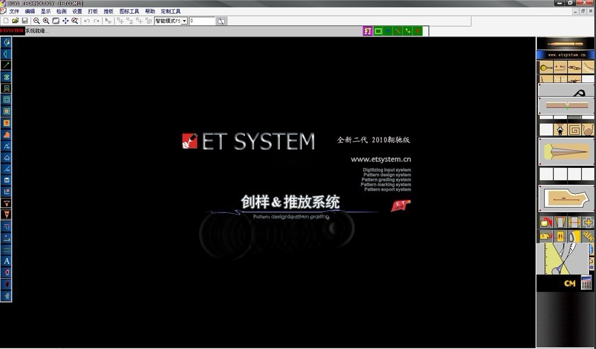Image resolution: width=596 pixels, height=349 pixels.
Task: Select the full-screen view rectangle tool
Action: 55,20
